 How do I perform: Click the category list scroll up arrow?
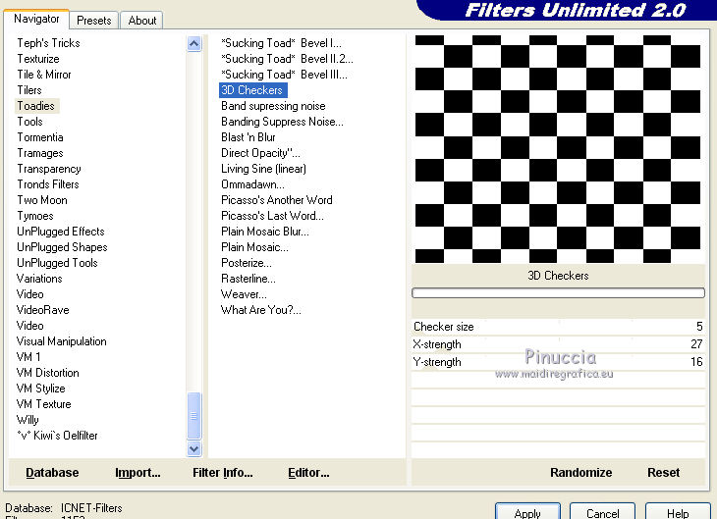click(193, 43)
